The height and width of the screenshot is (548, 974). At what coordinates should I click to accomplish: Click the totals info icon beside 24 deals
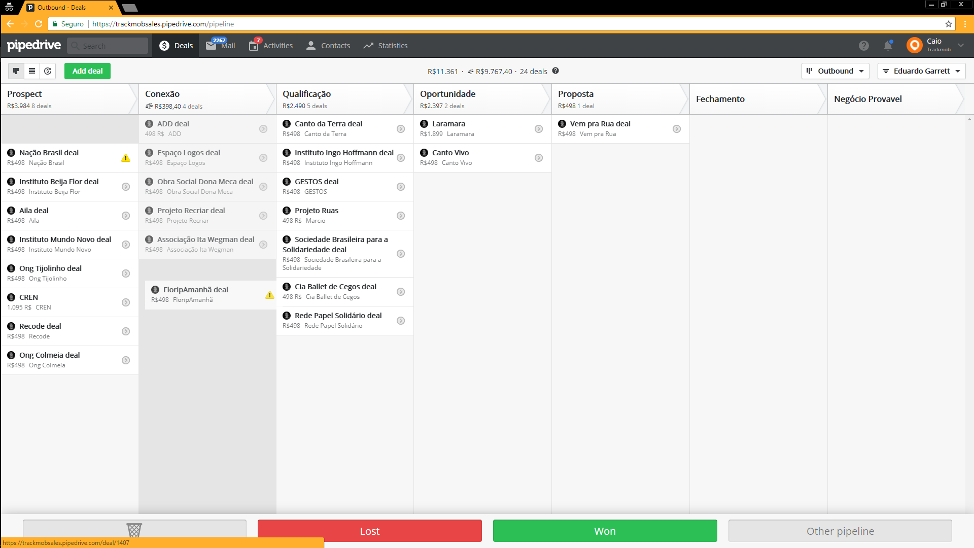pos(555,71)
